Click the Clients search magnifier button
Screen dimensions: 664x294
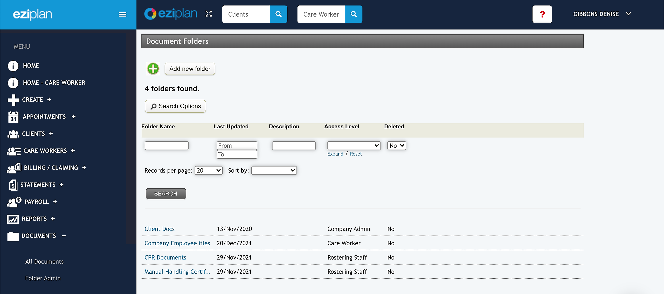(x=278, y=14)
